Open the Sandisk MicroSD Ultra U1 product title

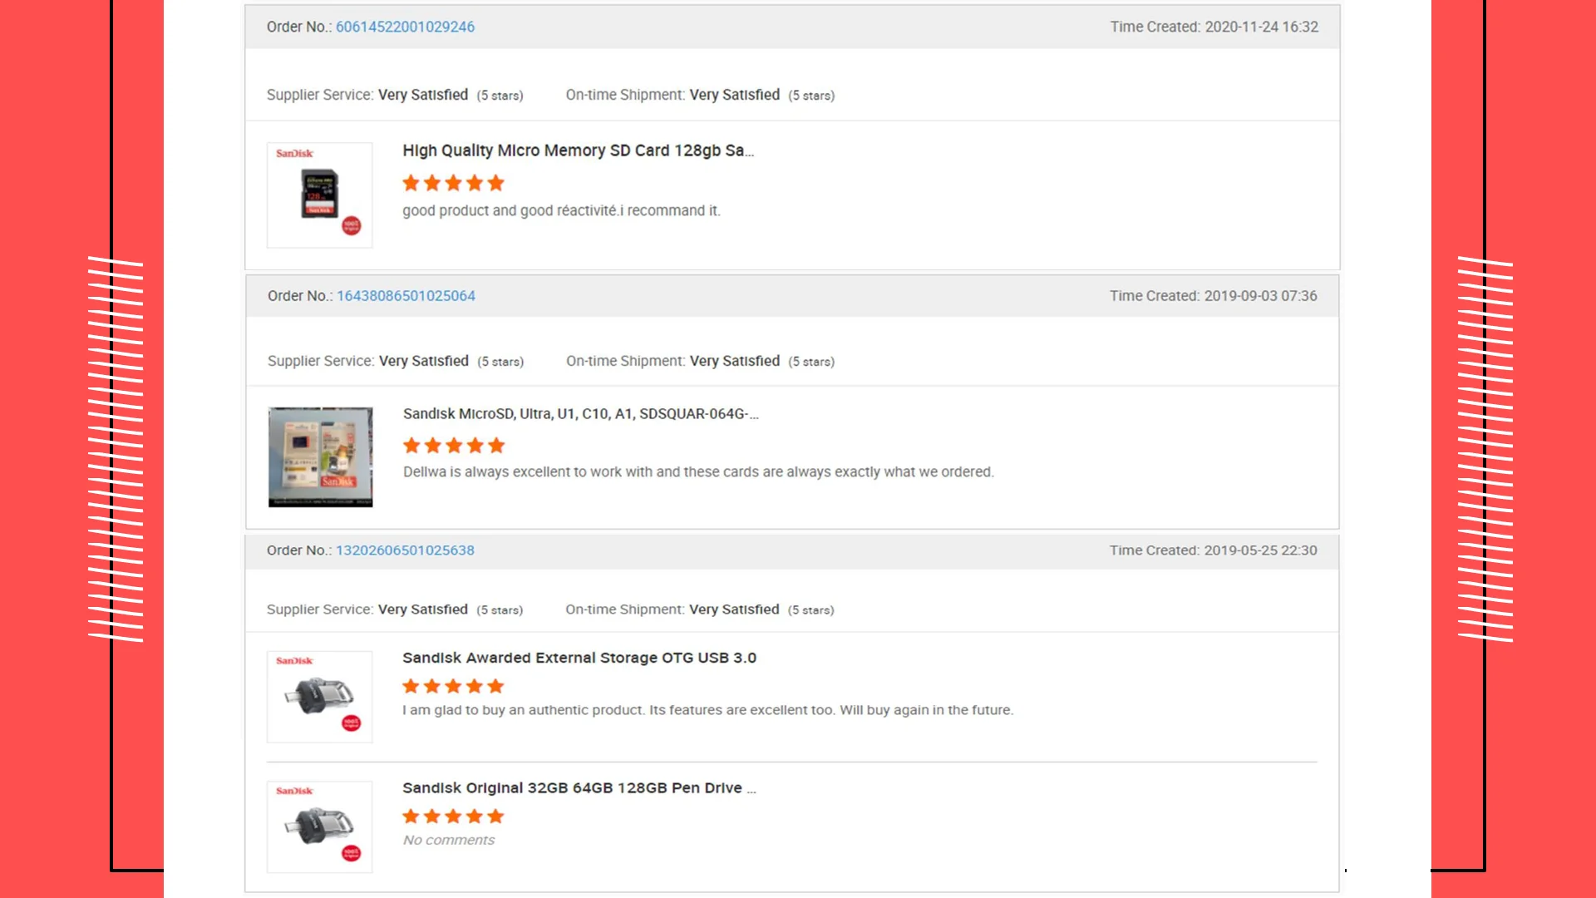[580, 414]
